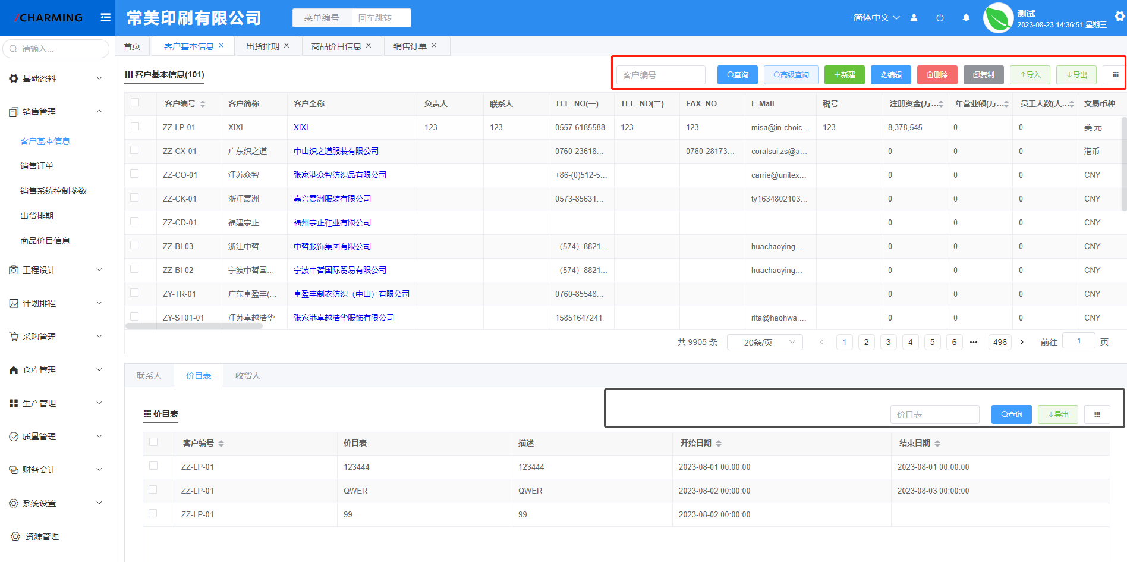1127x562 pixels.
Task: Expand the 基础资料 sidebar menu
Action: click(58, 79)
